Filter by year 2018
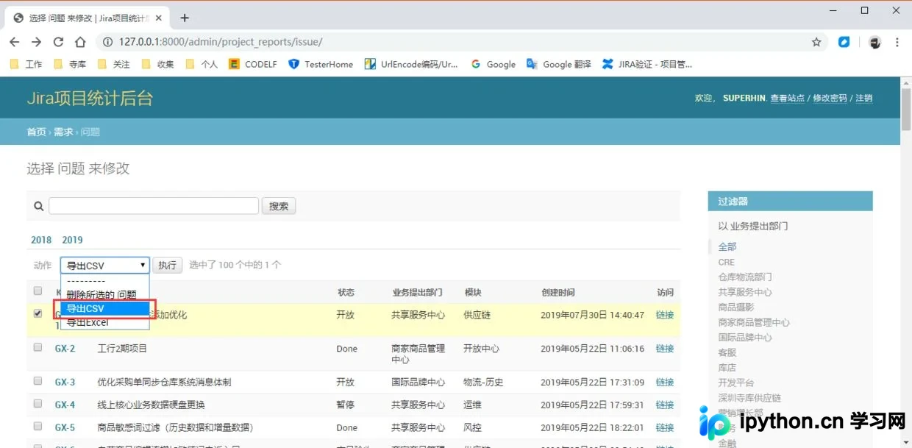 41,240
